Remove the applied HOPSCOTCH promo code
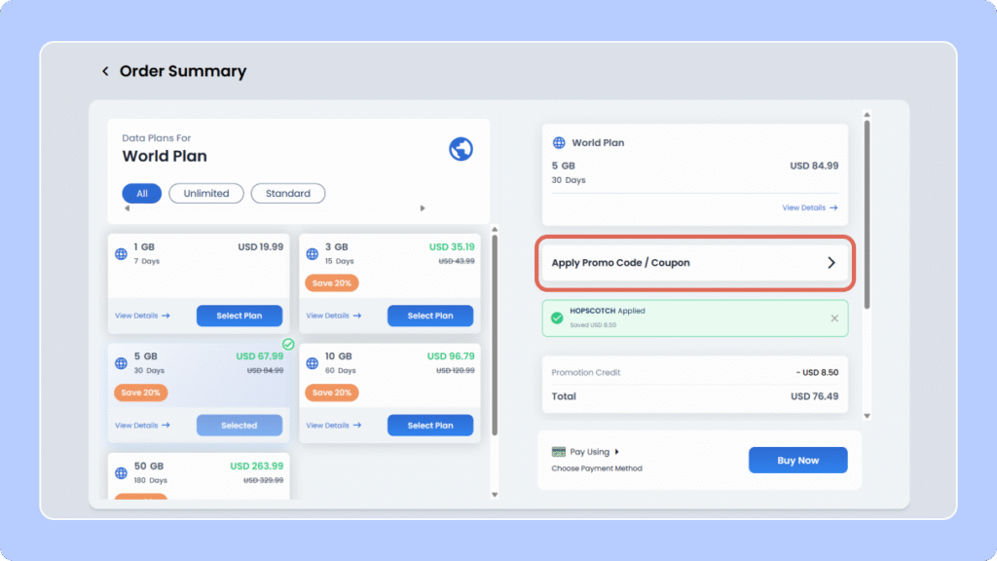This screenshot has width=997, height=561. pos(833,318)
